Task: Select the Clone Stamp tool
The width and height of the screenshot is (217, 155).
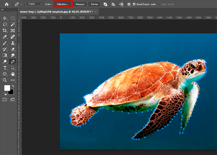Action: point(13,43)
